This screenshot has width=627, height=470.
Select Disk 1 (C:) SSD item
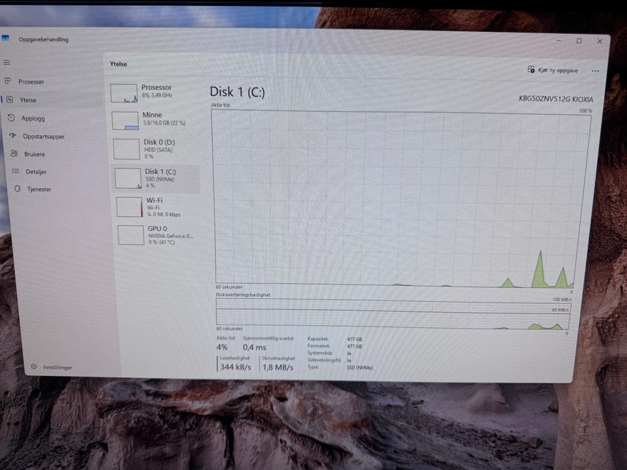pyautogui.click(x=156, y=178)
